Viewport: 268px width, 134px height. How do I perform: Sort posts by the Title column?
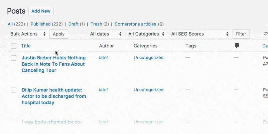tap(26, 46)
